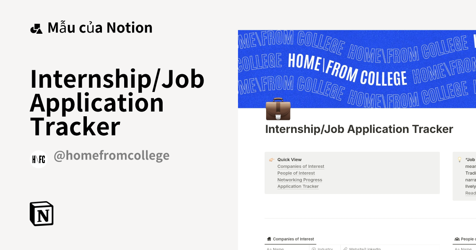
Task: Click the house icon beside Companies of Interest
Action: [x=269, y=238]
